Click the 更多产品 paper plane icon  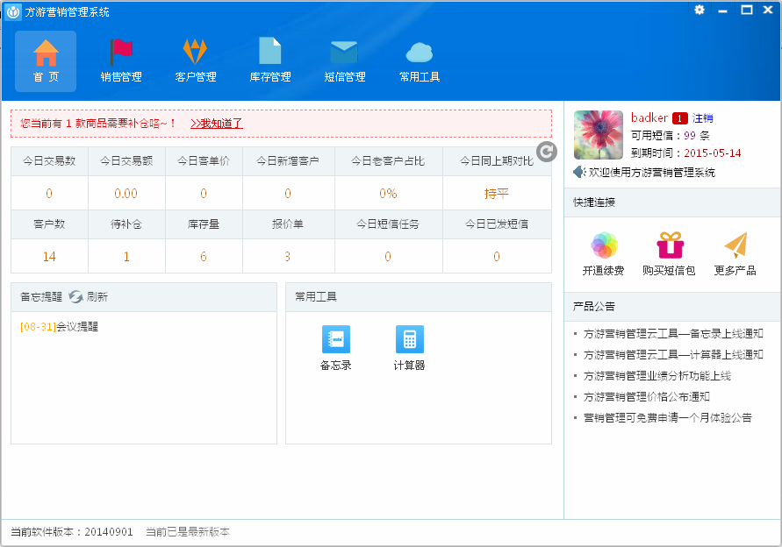[x=735, y=245]
